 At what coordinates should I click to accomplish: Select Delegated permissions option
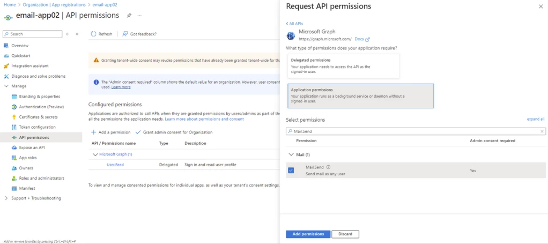344,66
